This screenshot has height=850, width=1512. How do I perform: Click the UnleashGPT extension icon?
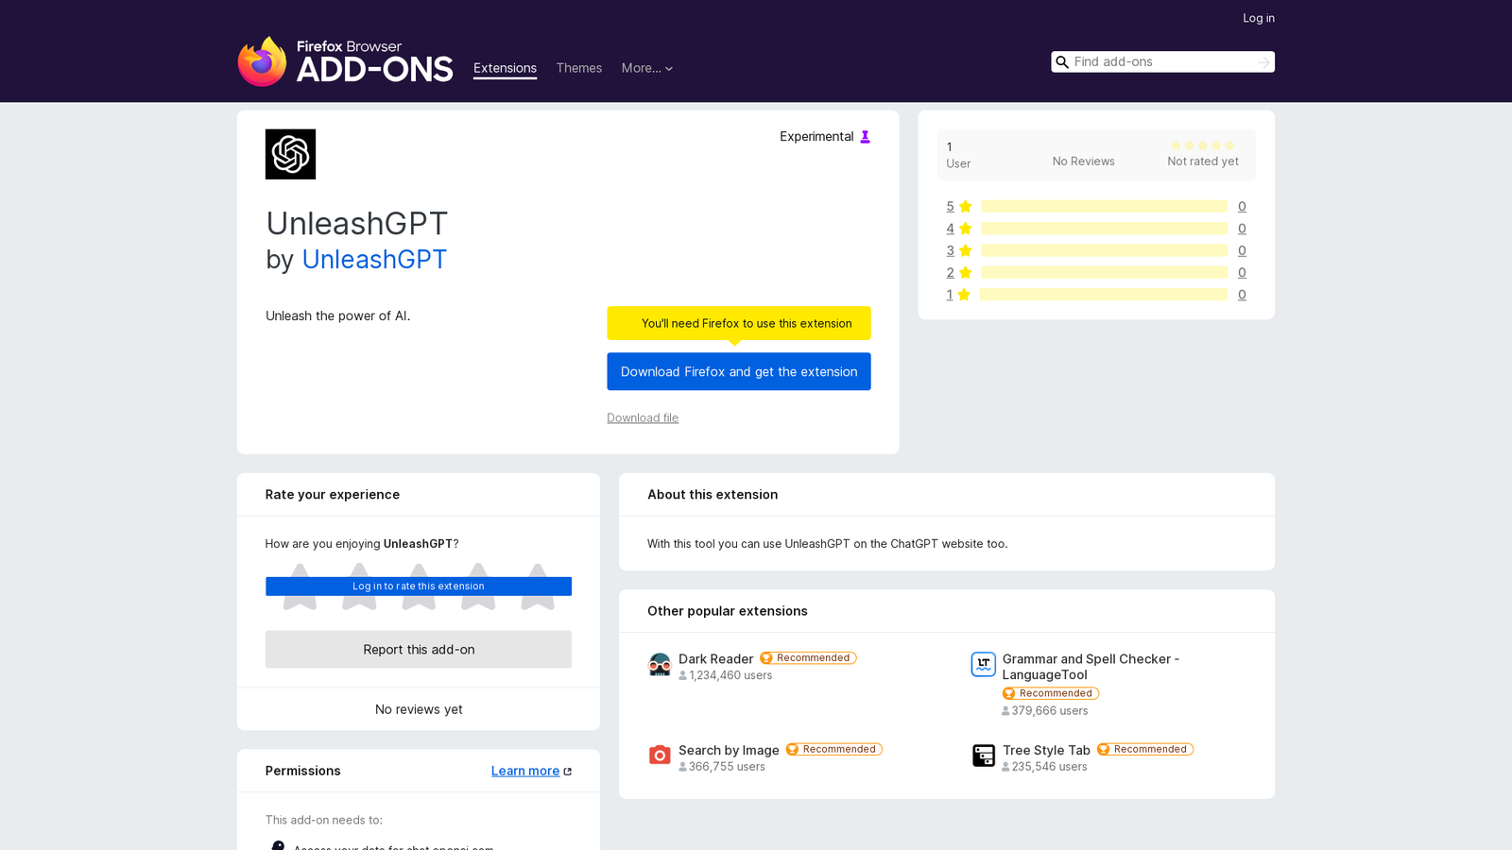(290, 154)
